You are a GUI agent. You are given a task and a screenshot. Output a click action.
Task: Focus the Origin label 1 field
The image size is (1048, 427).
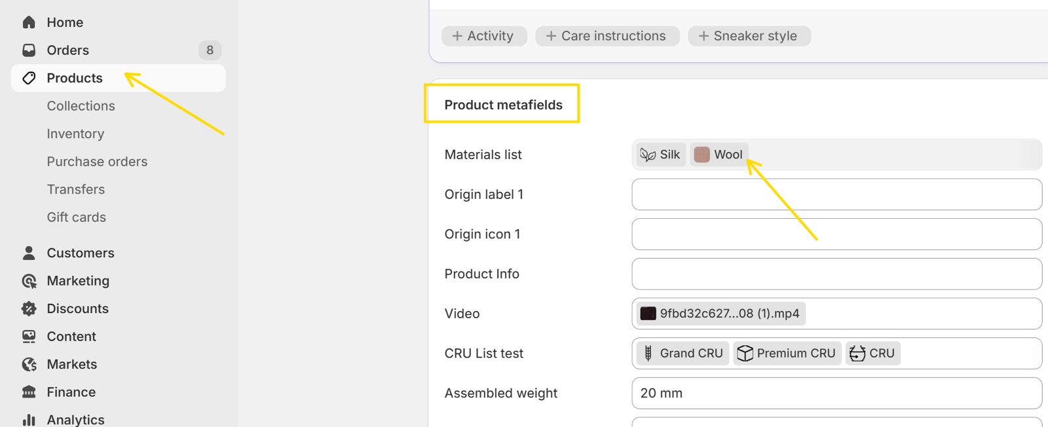(836, 195)
